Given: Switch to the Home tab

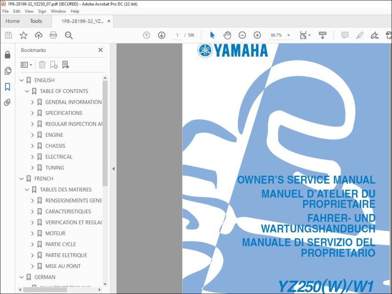Looking at the screenshot, I should (x=12, y=21).
